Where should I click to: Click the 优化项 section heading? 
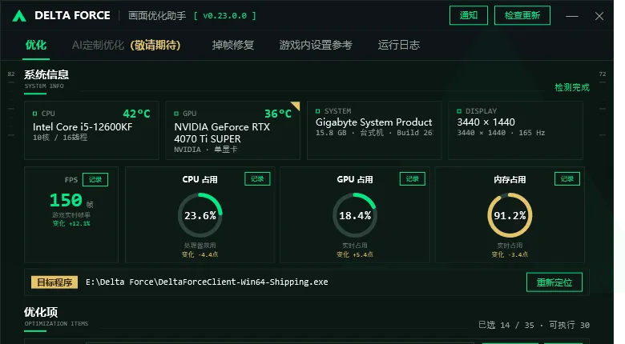pos(41,312)
